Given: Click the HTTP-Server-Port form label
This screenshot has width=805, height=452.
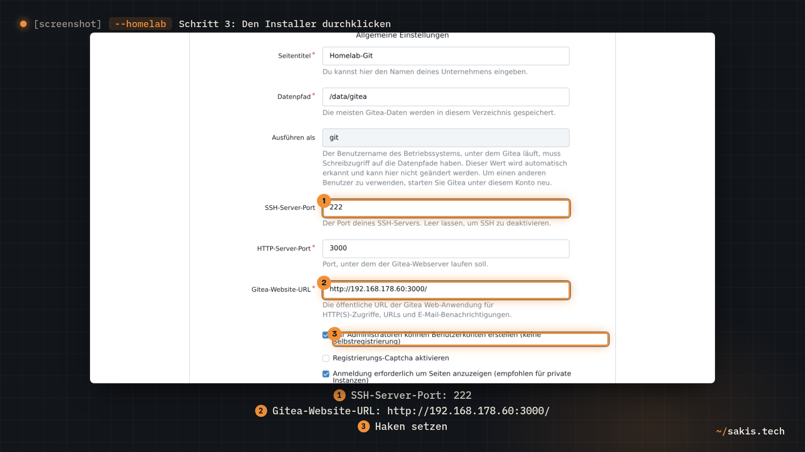Looking at the screenshot, I should click(284, 249).
